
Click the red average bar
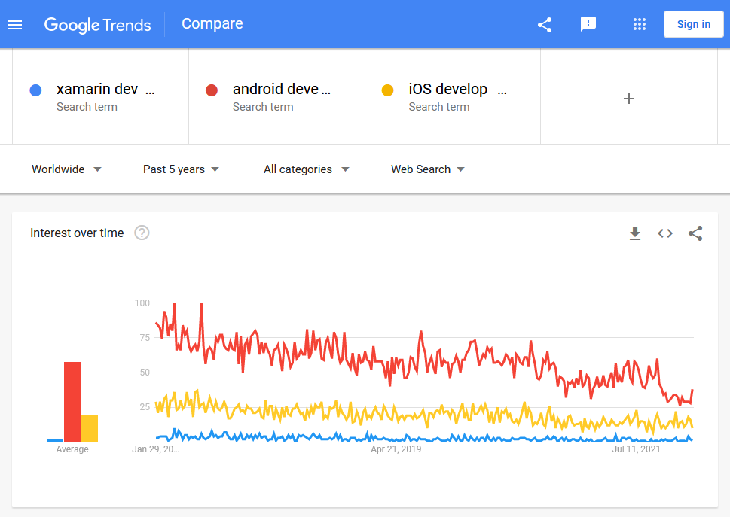point(72,402)
